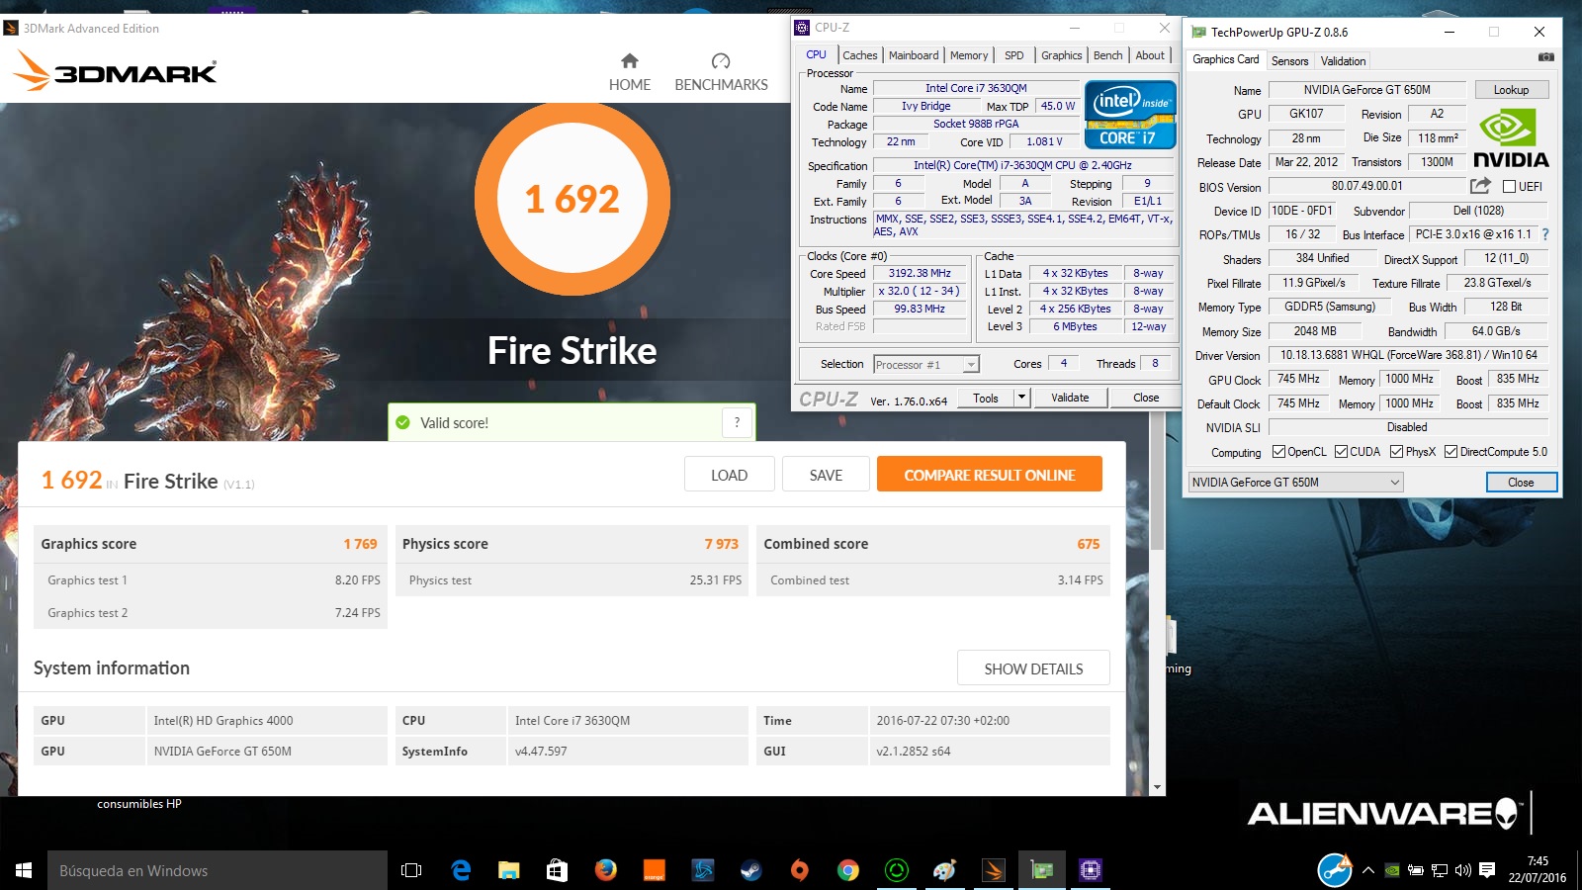Viewport: 1582px width, 890px height.
Task: Click the GPU-Z BIOS export share icon
Action: point(1480,186)
